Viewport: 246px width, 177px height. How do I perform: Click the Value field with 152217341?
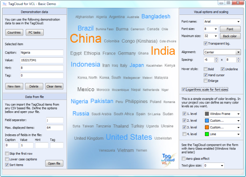point(42,60)
